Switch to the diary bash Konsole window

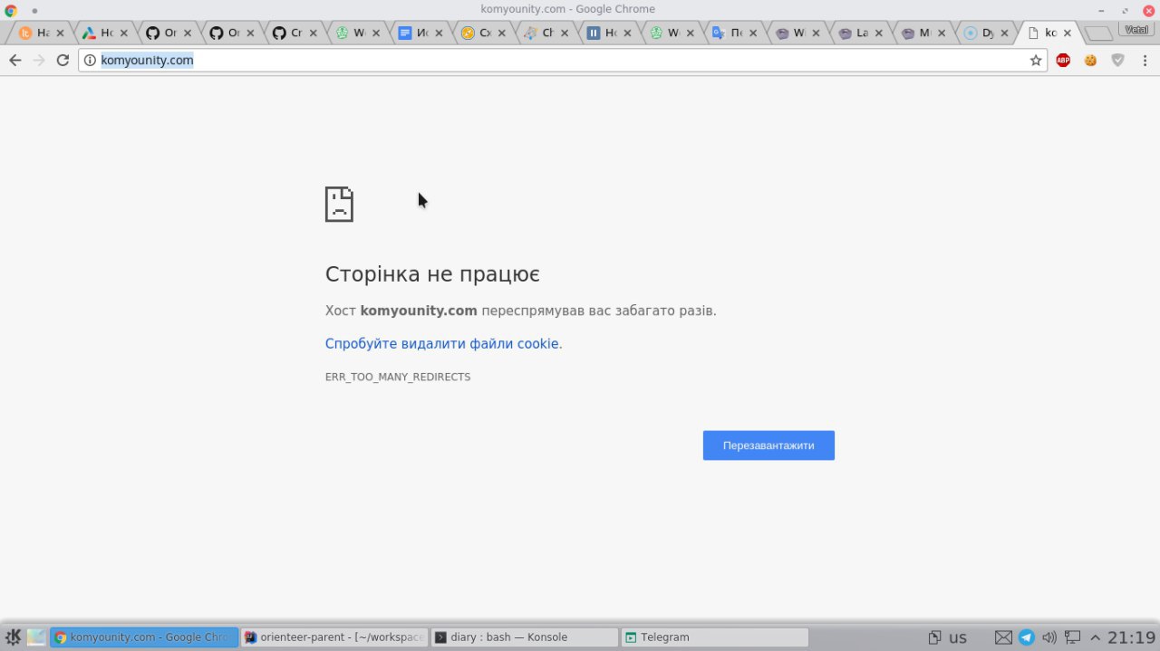pyautogui.click(x=524, y=637)
